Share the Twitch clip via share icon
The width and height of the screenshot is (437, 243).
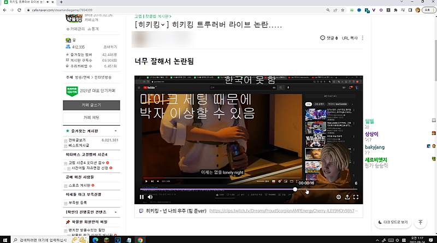[347, 197]
